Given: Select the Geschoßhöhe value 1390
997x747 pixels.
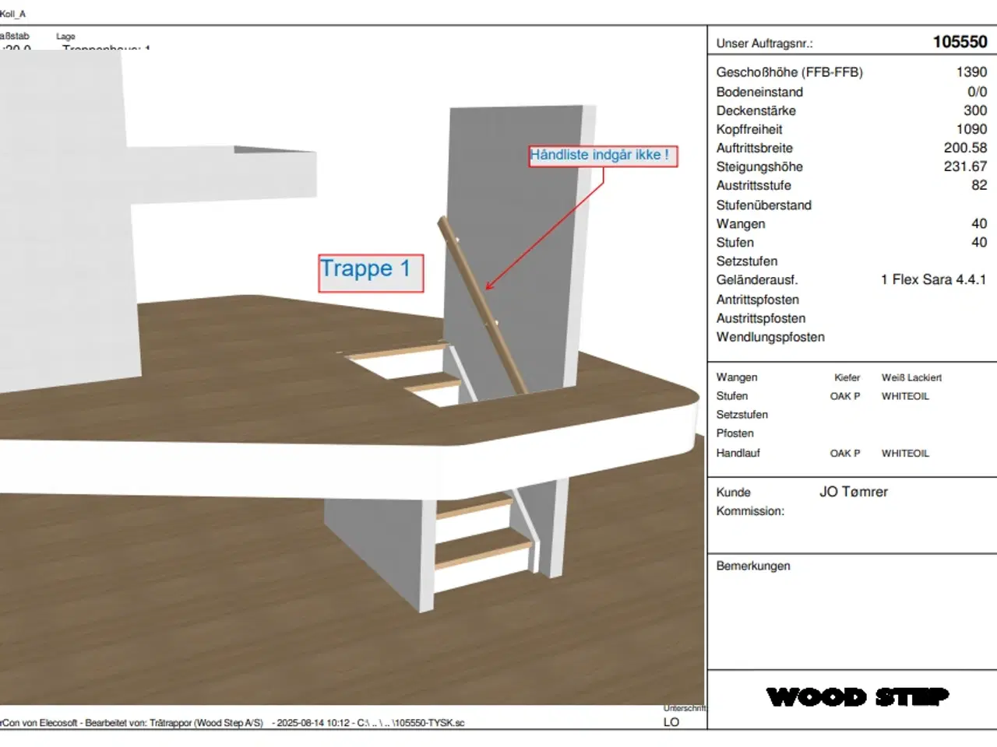Looking at the screenshot, I should [x=971, y=72].
